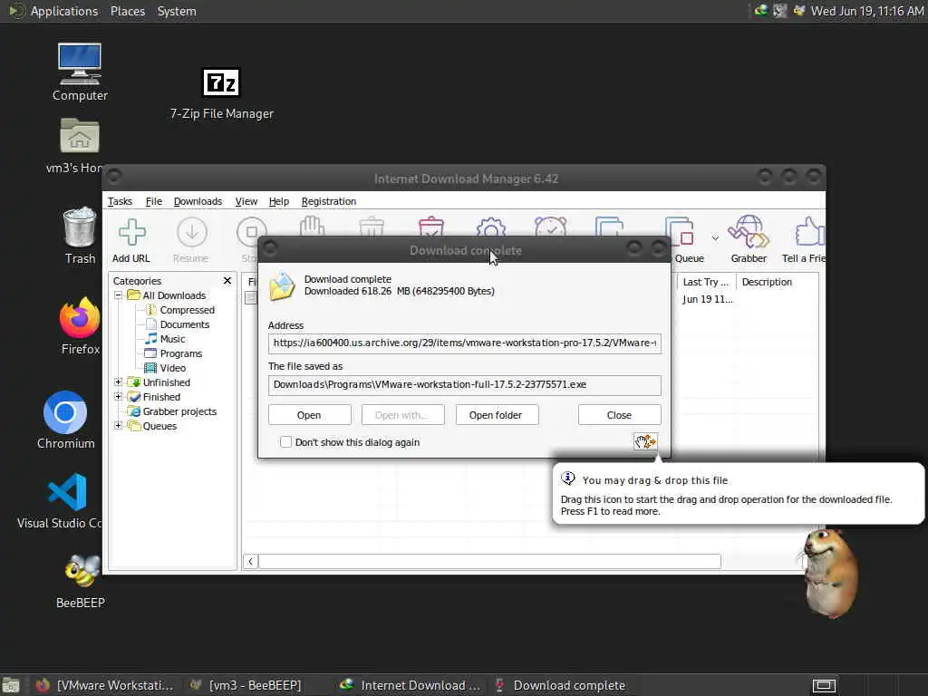Click the Tell a Friend thumbs-up icon
The image size is (928, 696).
point(809,231)
